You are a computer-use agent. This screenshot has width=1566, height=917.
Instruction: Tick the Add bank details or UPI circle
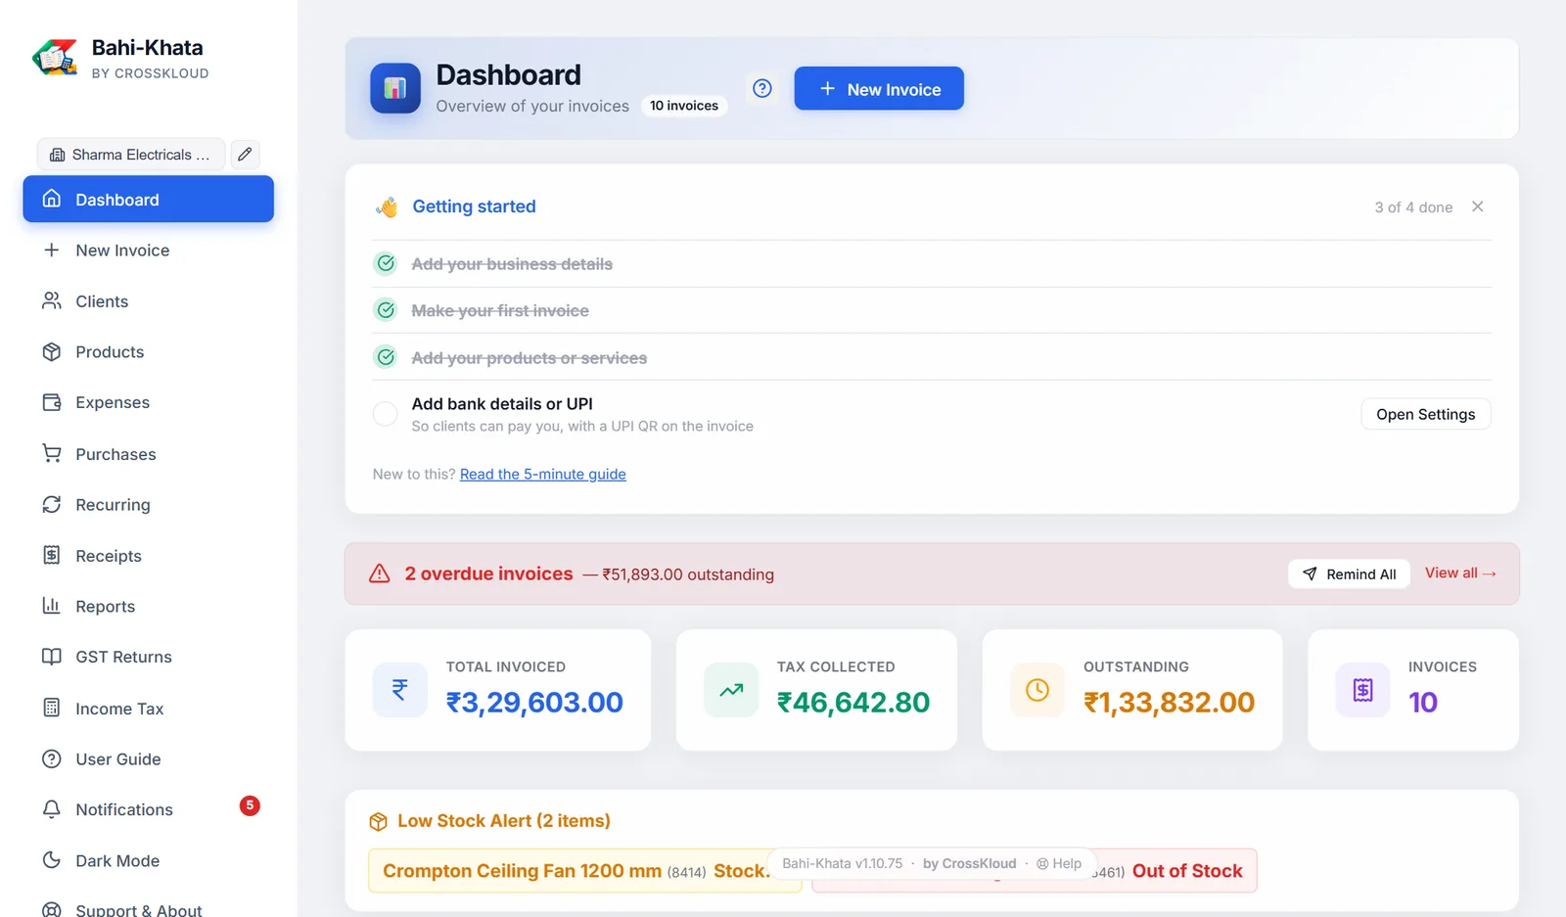tap(386, 414)
